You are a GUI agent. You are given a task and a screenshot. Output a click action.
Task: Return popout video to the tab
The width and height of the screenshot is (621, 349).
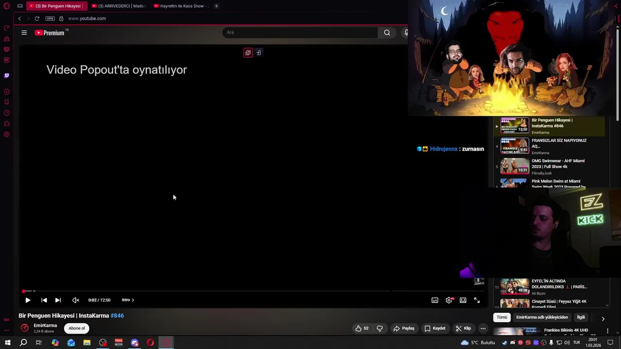coord(259,53)
